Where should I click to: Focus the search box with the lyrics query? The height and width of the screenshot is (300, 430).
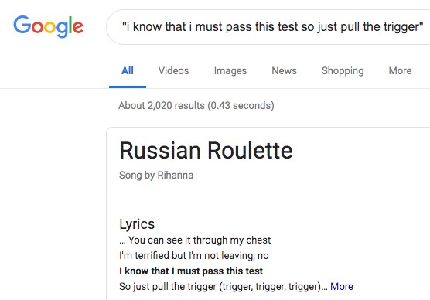click(x=268, y=27)
